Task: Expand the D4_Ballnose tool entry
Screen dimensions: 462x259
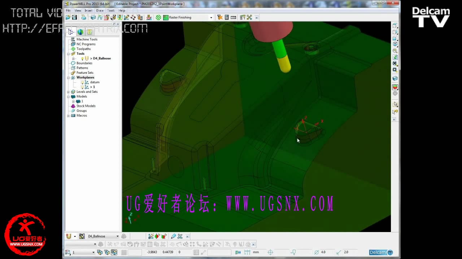Action: [73, 58]
